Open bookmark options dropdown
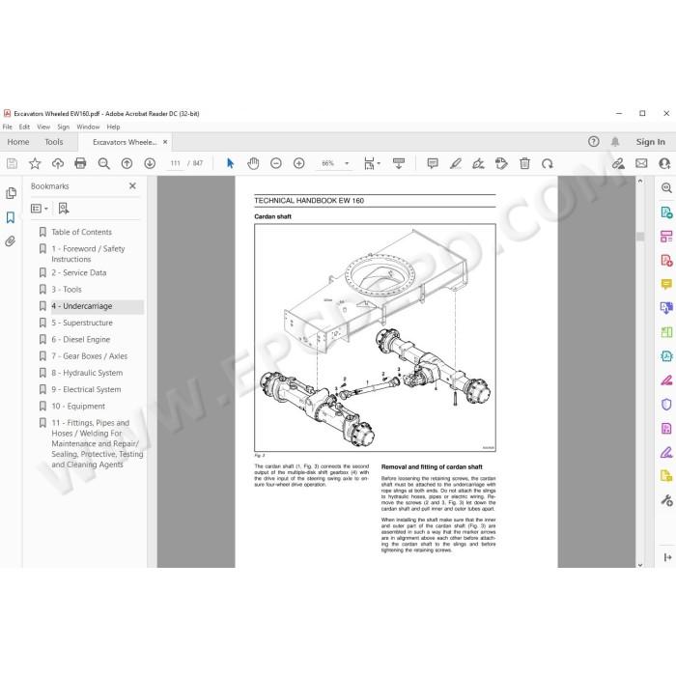Viewport: 676px width, 676px height. tap(40, 209)
